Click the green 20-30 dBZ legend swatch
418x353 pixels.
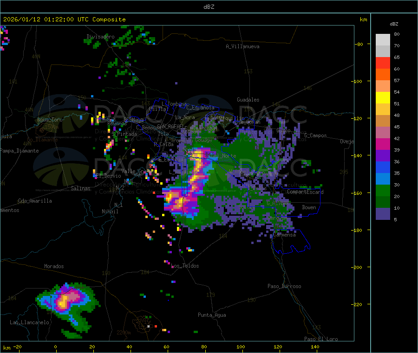pyautogui.click(x=383, y=191)
